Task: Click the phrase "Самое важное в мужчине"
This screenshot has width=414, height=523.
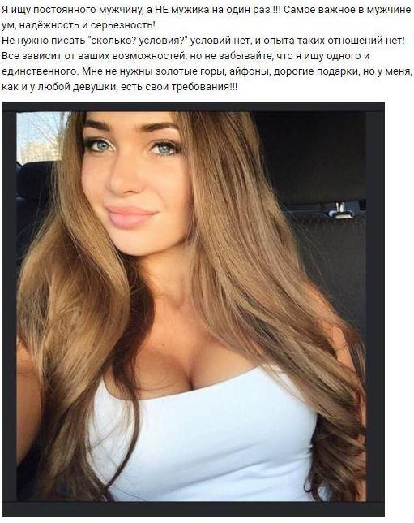Action: 348,10
